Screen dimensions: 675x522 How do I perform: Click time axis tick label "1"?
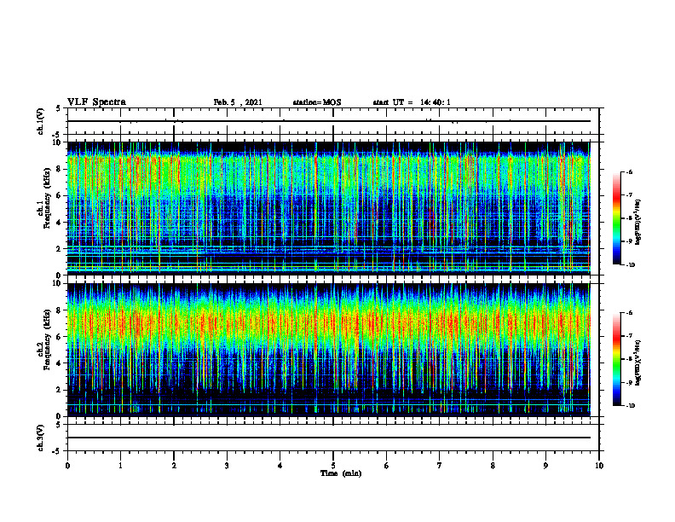coord(120,466)
